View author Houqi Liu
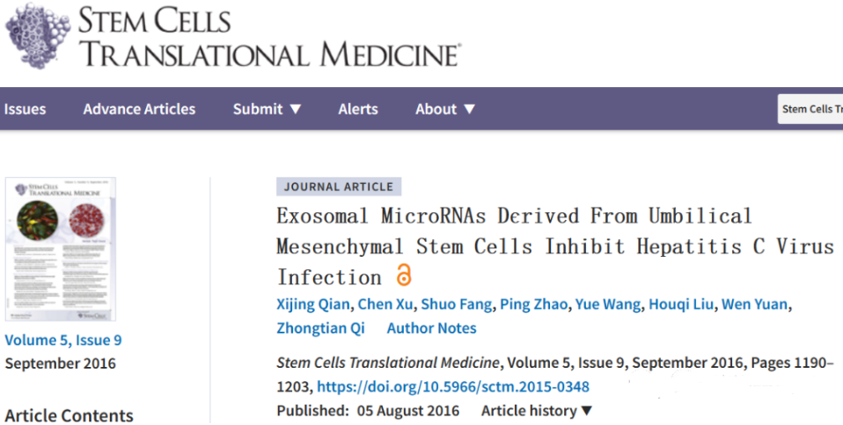The image size is (843, 425). click(x=681, y=304)
